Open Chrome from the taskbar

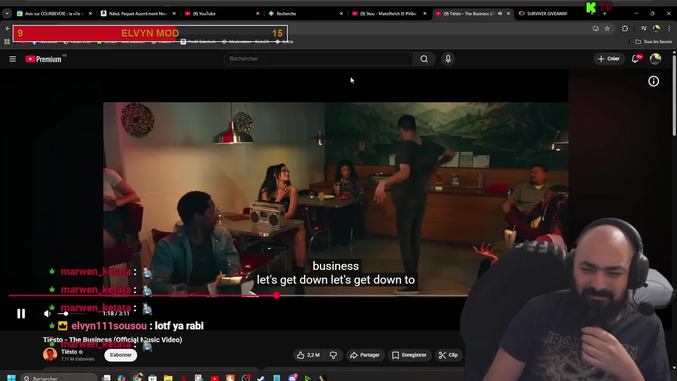point(138,378)
